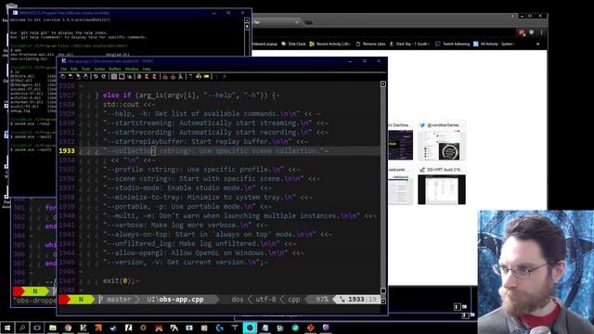The width and height of the screenshot is (594, 334).
Task: Close the Chrome New Tab tab
Action: click(297, 22)
